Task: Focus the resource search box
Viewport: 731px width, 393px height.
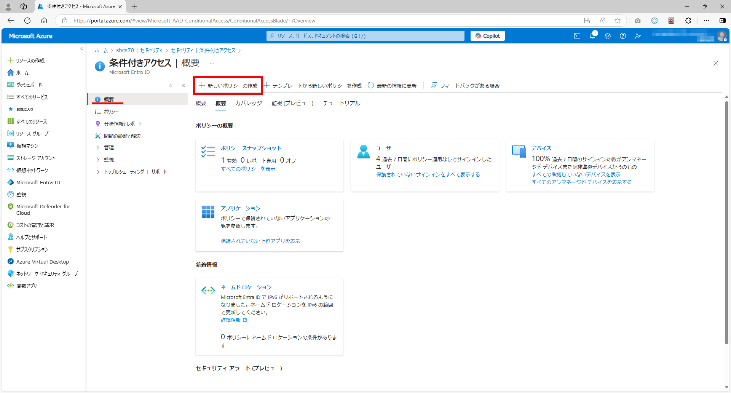Action: 365,36
